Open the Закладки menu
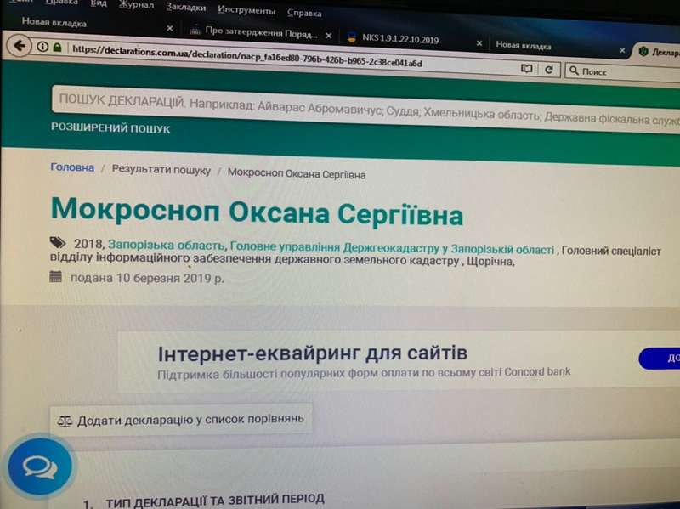This screenshot has height=509, width=680. 185,8
